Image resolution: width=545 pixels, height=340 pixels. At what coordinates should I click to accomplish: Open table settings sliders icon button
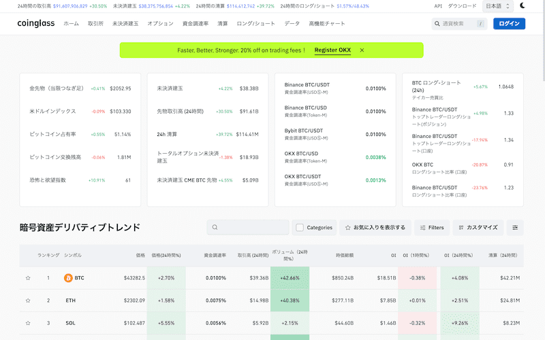coord(515,228)
